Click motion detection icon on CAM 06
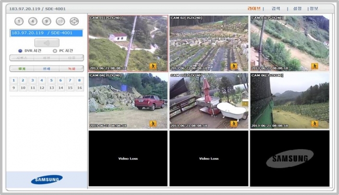This screenshot has height=195, width=339. (x=315, y=124)
